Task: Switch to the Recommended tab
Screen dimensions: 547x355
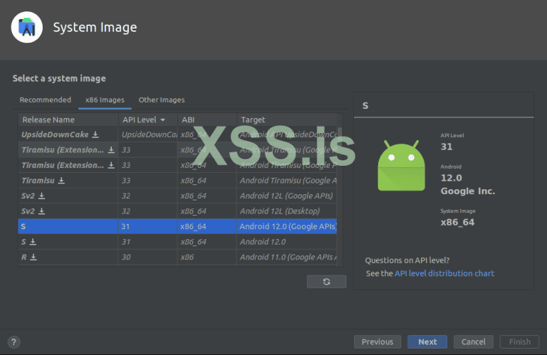Action: point(46,100)
